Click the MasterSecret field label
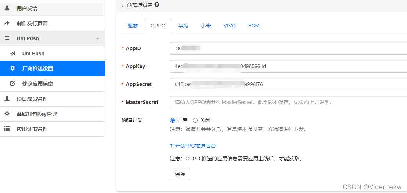The height and width of the screenshot is (193, 407). [x=142, y=102]
